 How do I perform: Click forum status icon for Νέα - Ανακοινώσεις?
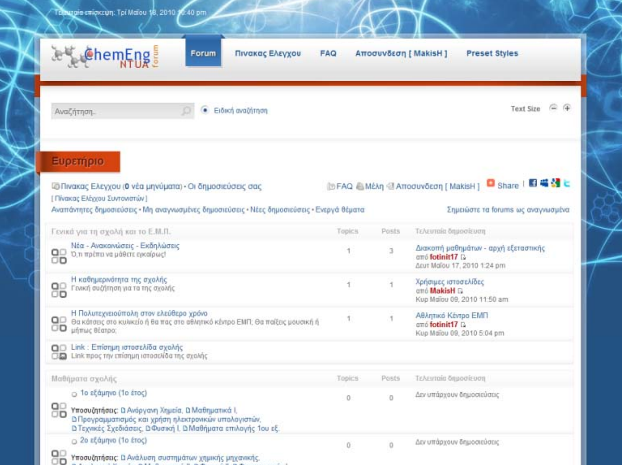(x=59, y=256)
